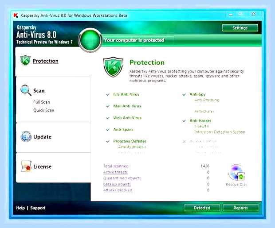Open the Update section
Viewport: 275px width, 228px height.
point(42,137)
